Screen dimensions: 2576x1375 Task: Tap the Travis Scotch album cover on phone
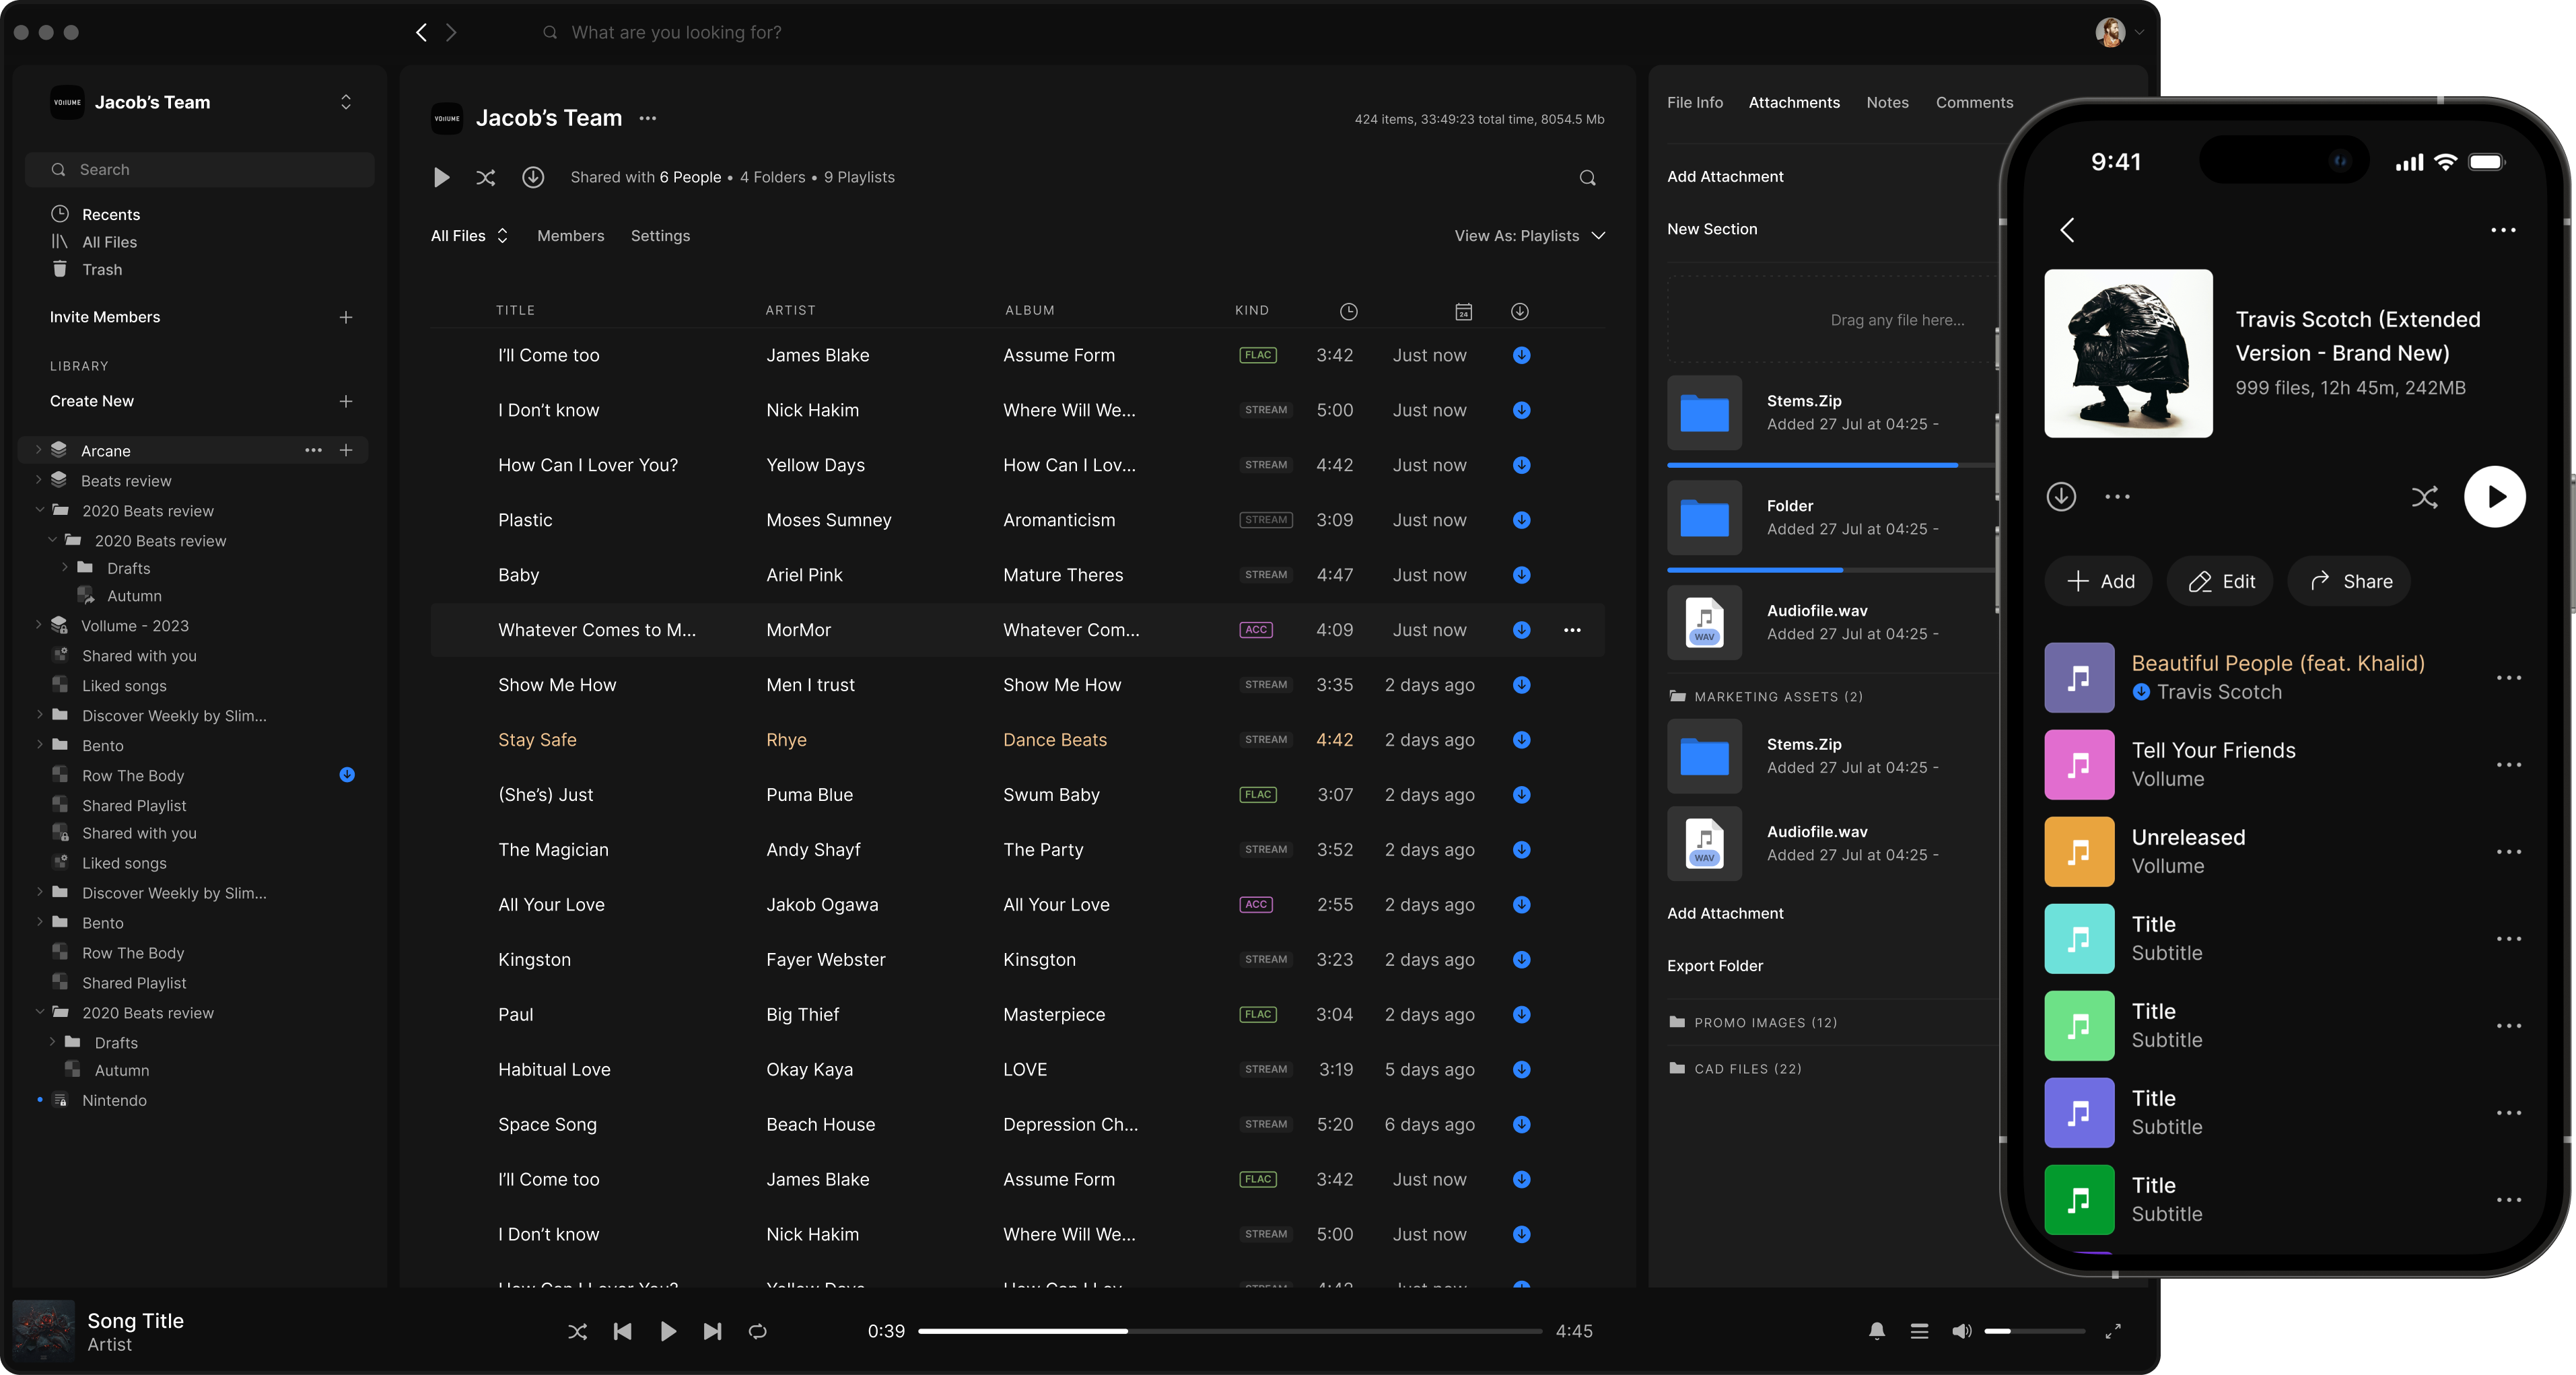click(x=2128, y=353)
